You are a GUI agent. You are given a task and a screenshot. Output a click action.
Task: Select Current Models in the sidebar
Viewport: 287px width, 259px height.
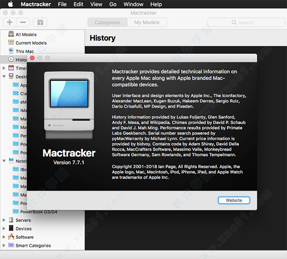[x=31, y=43]
